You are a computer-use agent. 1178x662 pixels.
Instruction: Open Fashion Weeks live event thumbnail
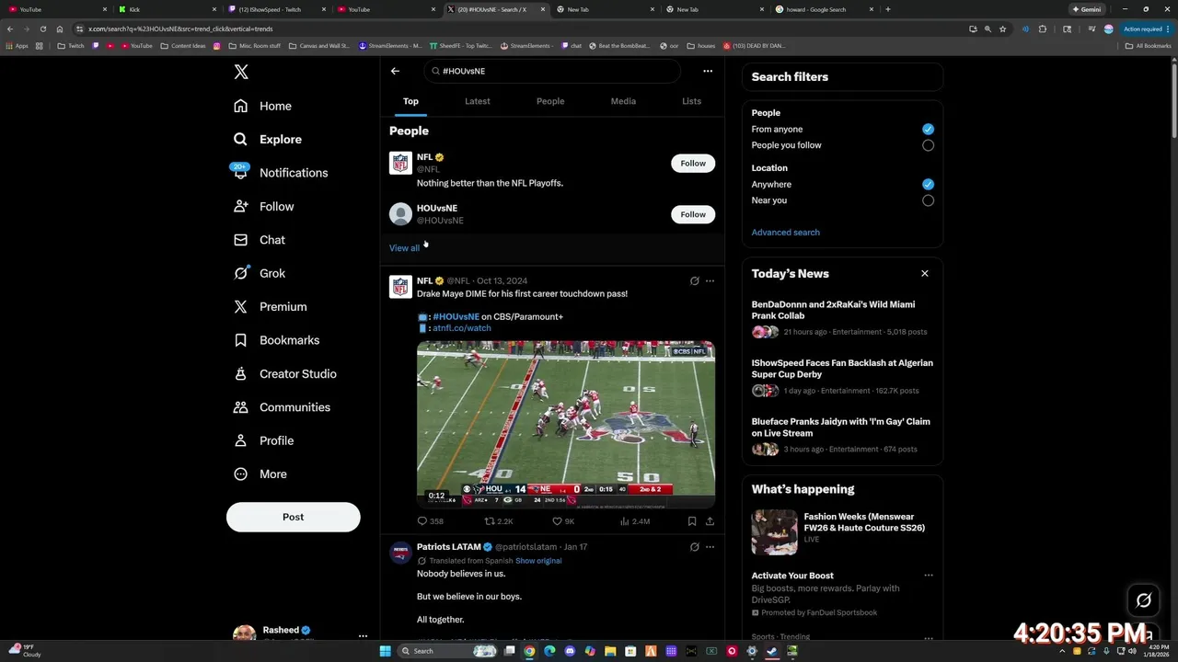[775, 532]
